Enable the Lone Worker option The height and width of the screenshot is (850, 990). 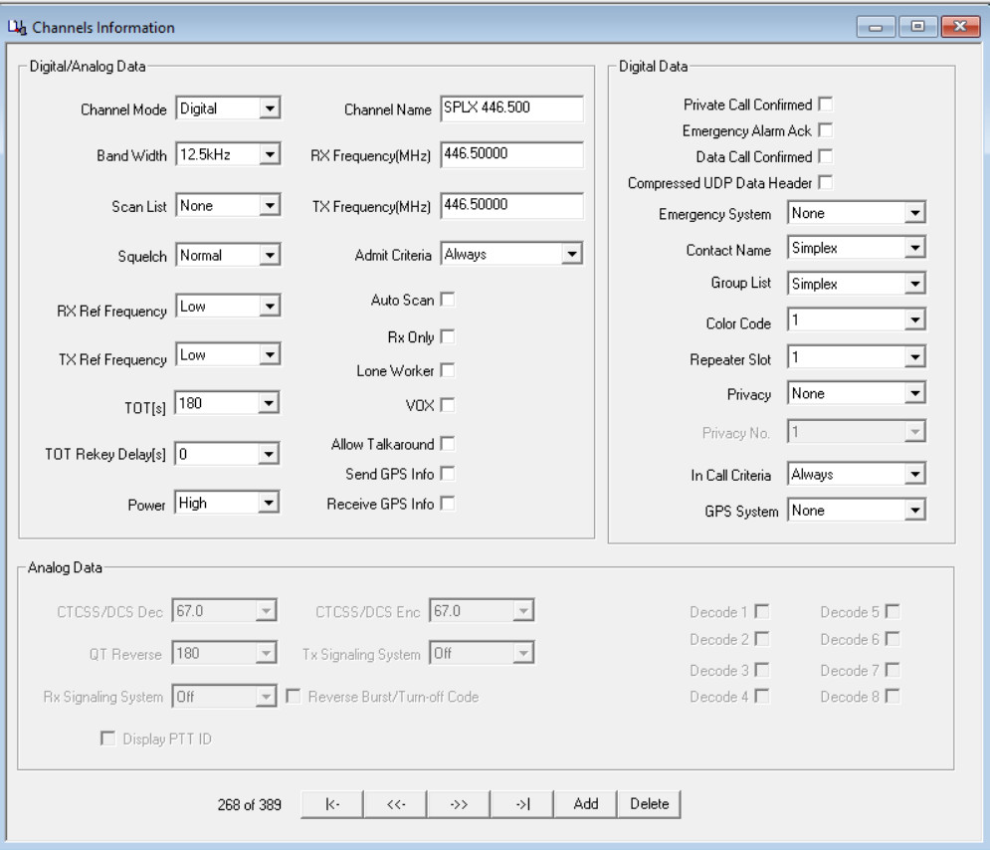[447, 370]
